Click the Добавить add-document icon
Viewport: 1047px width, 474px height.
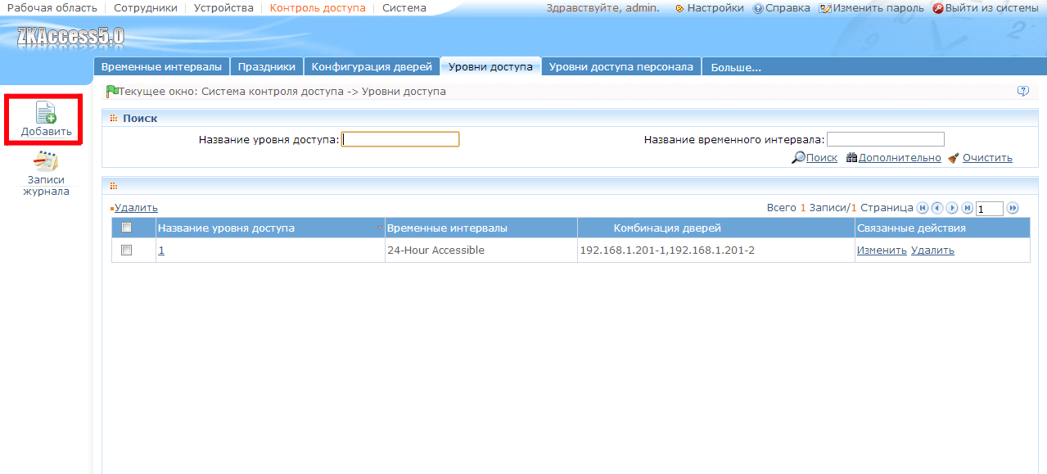pos(46,113)
